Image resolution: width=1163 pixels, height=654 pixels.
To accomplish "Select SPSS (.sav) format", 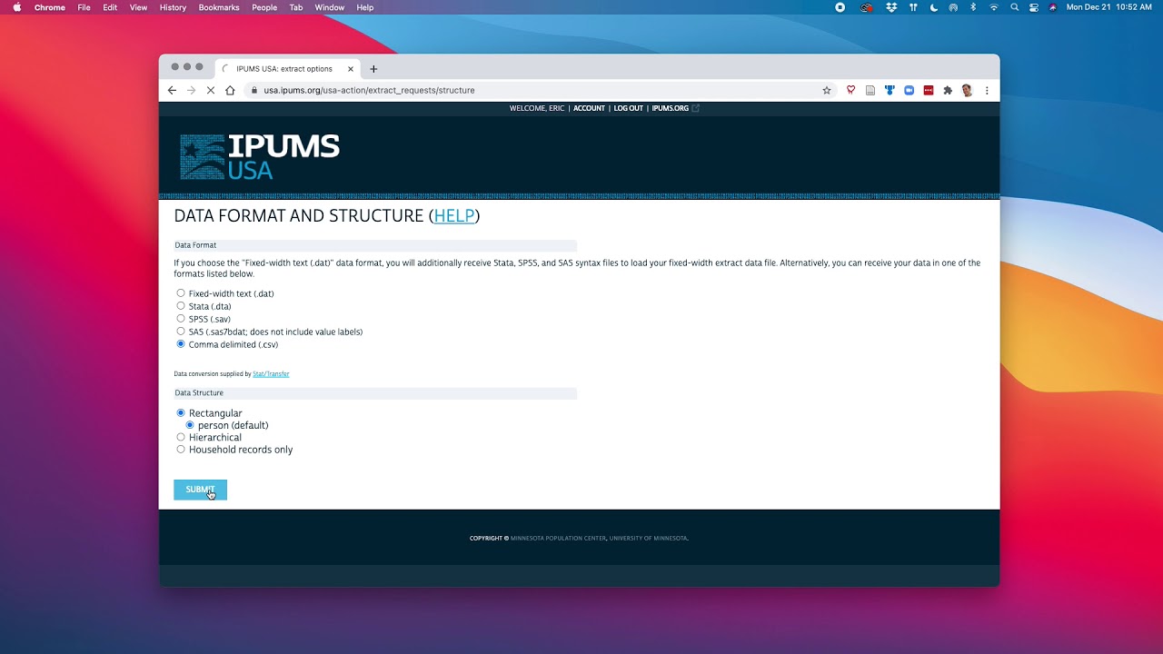I will click(x=181, y=319).
